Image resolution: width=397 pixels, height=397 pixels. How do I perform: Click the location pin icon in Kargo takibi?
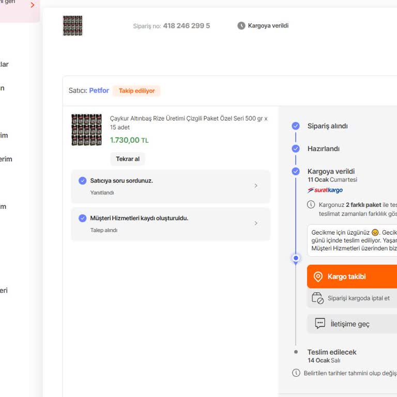318,277
